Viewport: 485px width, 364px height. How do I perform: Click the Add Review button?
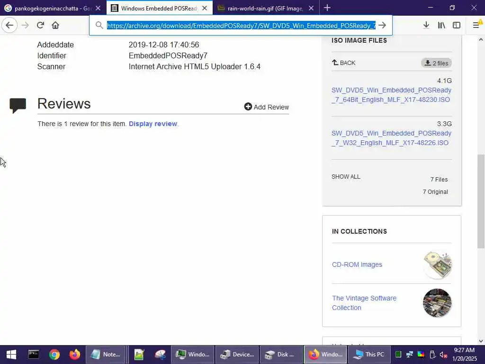tap(266, 107)
